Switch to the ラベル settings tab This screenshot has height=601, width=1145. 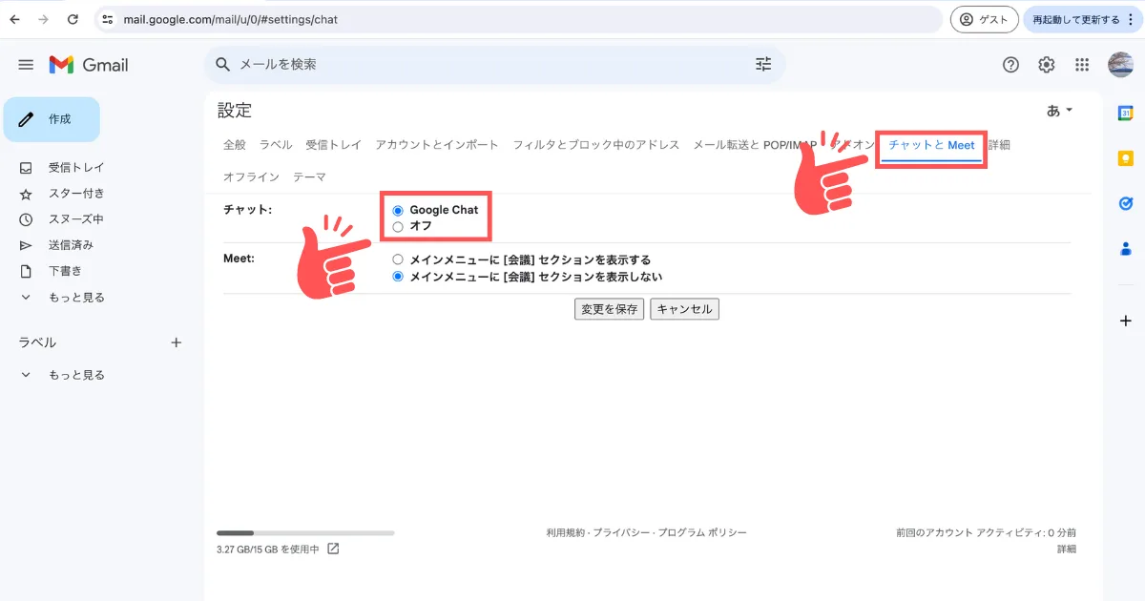pyautogui.click(x=276, y=145)
